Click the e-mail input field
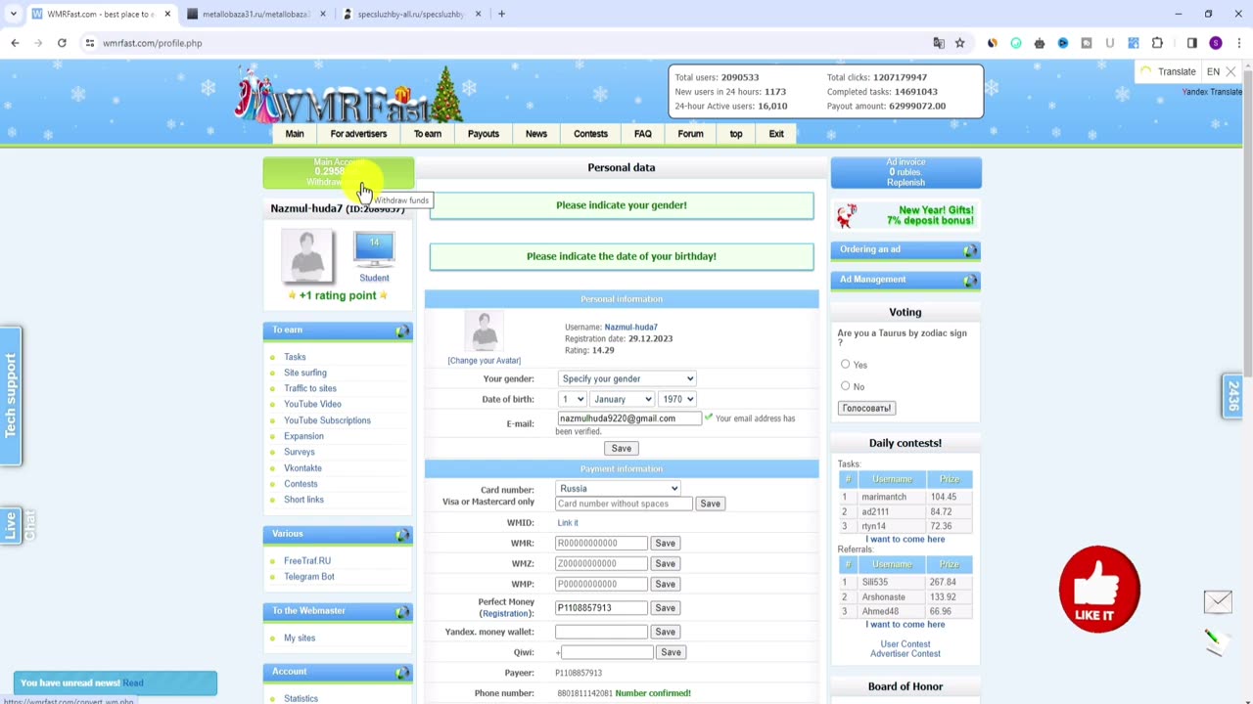This screenshot has height=704, width=1253. tap(628, 418)
